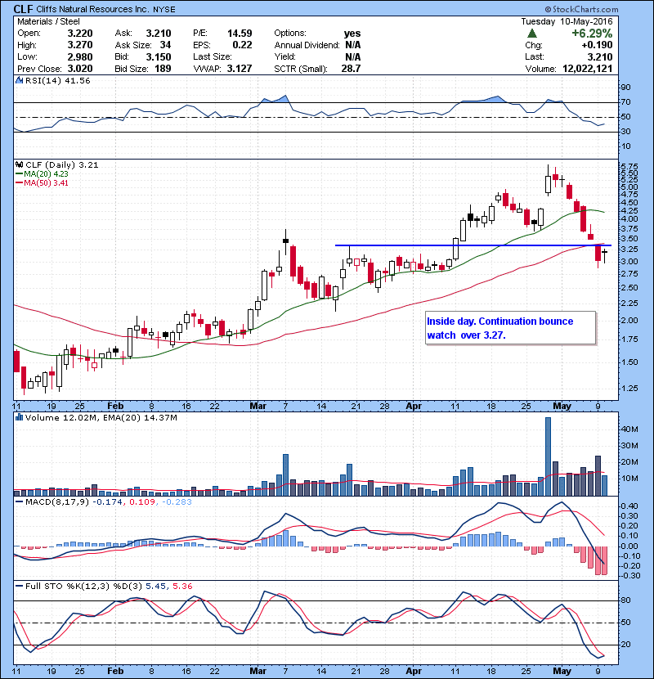Select the CLF ticker symbol in the title

(x=23, y=9)
